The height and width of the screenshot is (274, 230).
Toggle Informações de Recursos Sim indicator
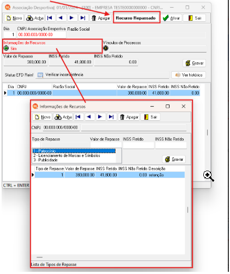point(6,48)
